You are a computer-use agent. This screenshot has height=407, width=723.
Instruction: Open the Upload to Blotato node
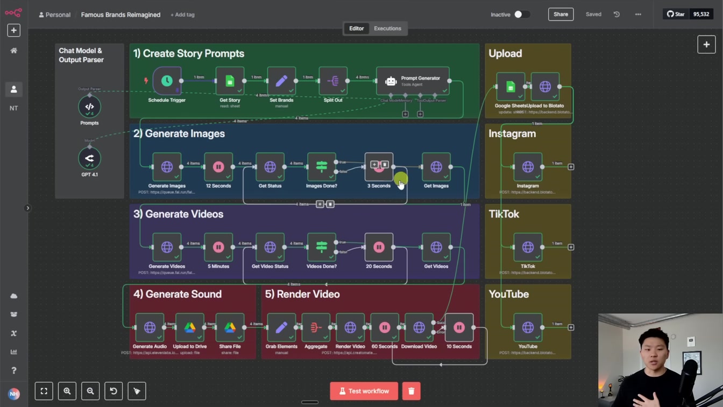coord(545,87)
